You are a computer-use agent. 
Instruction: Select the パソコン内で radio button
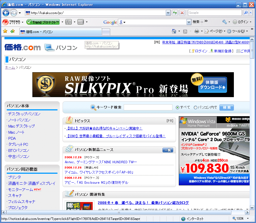195,107
